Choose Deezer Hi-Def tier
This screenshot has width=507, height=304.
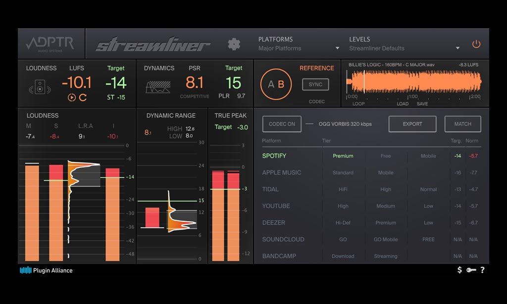[343, 223]
